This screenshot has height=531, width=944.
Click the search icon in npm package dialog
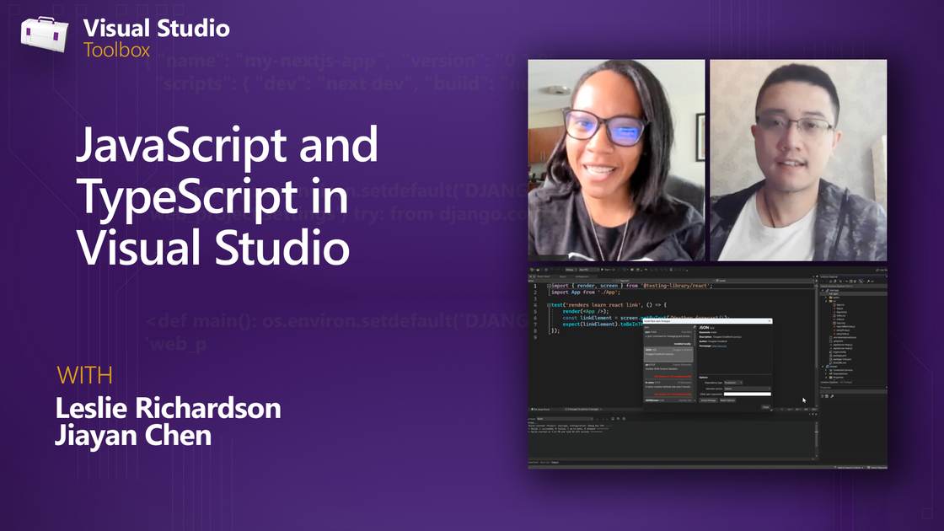[x=694, y=326]
